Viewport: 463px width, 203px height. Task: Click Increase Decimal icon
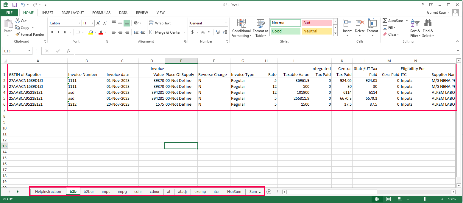click(x=218, y=32)
